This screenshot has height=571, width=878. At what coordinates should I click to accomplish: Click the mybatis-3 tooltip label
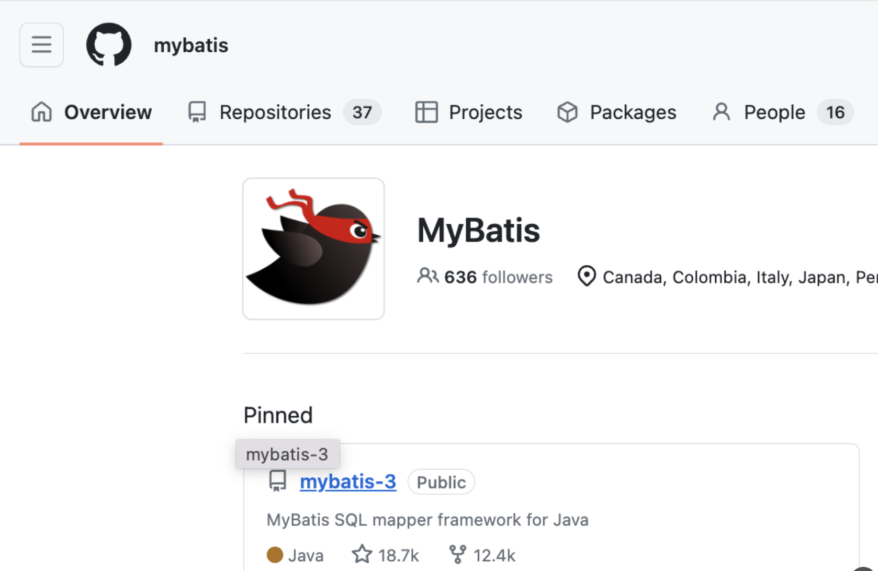pos(287,454)
